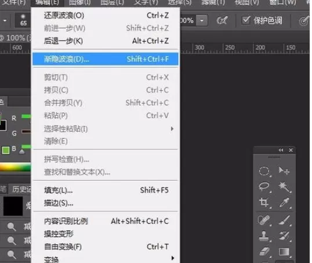Image resolution: width=312 pixels, height=263 pixels.
Task: Choose 还原波浪(O) from the menu
Action: (106, 16)
